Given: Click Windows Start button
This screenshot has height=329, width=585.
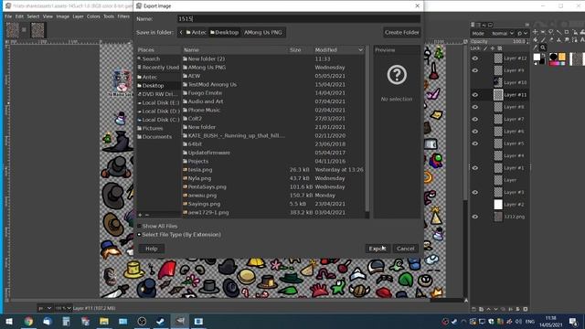Looking at the screenshot, I should 9,321.
